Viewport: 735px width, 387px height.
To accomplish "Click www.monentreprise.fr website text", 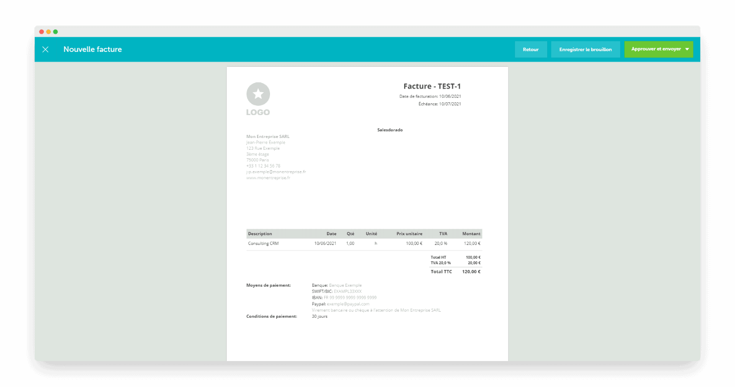I will click(x=268, y=178).
